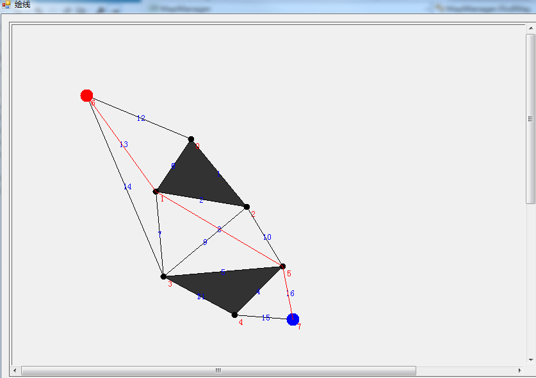This screenshot has width=536, height=378.
Task: Click the window icon beside the 绘线 title
Action: pyautogui.click(x=6, y=4)
